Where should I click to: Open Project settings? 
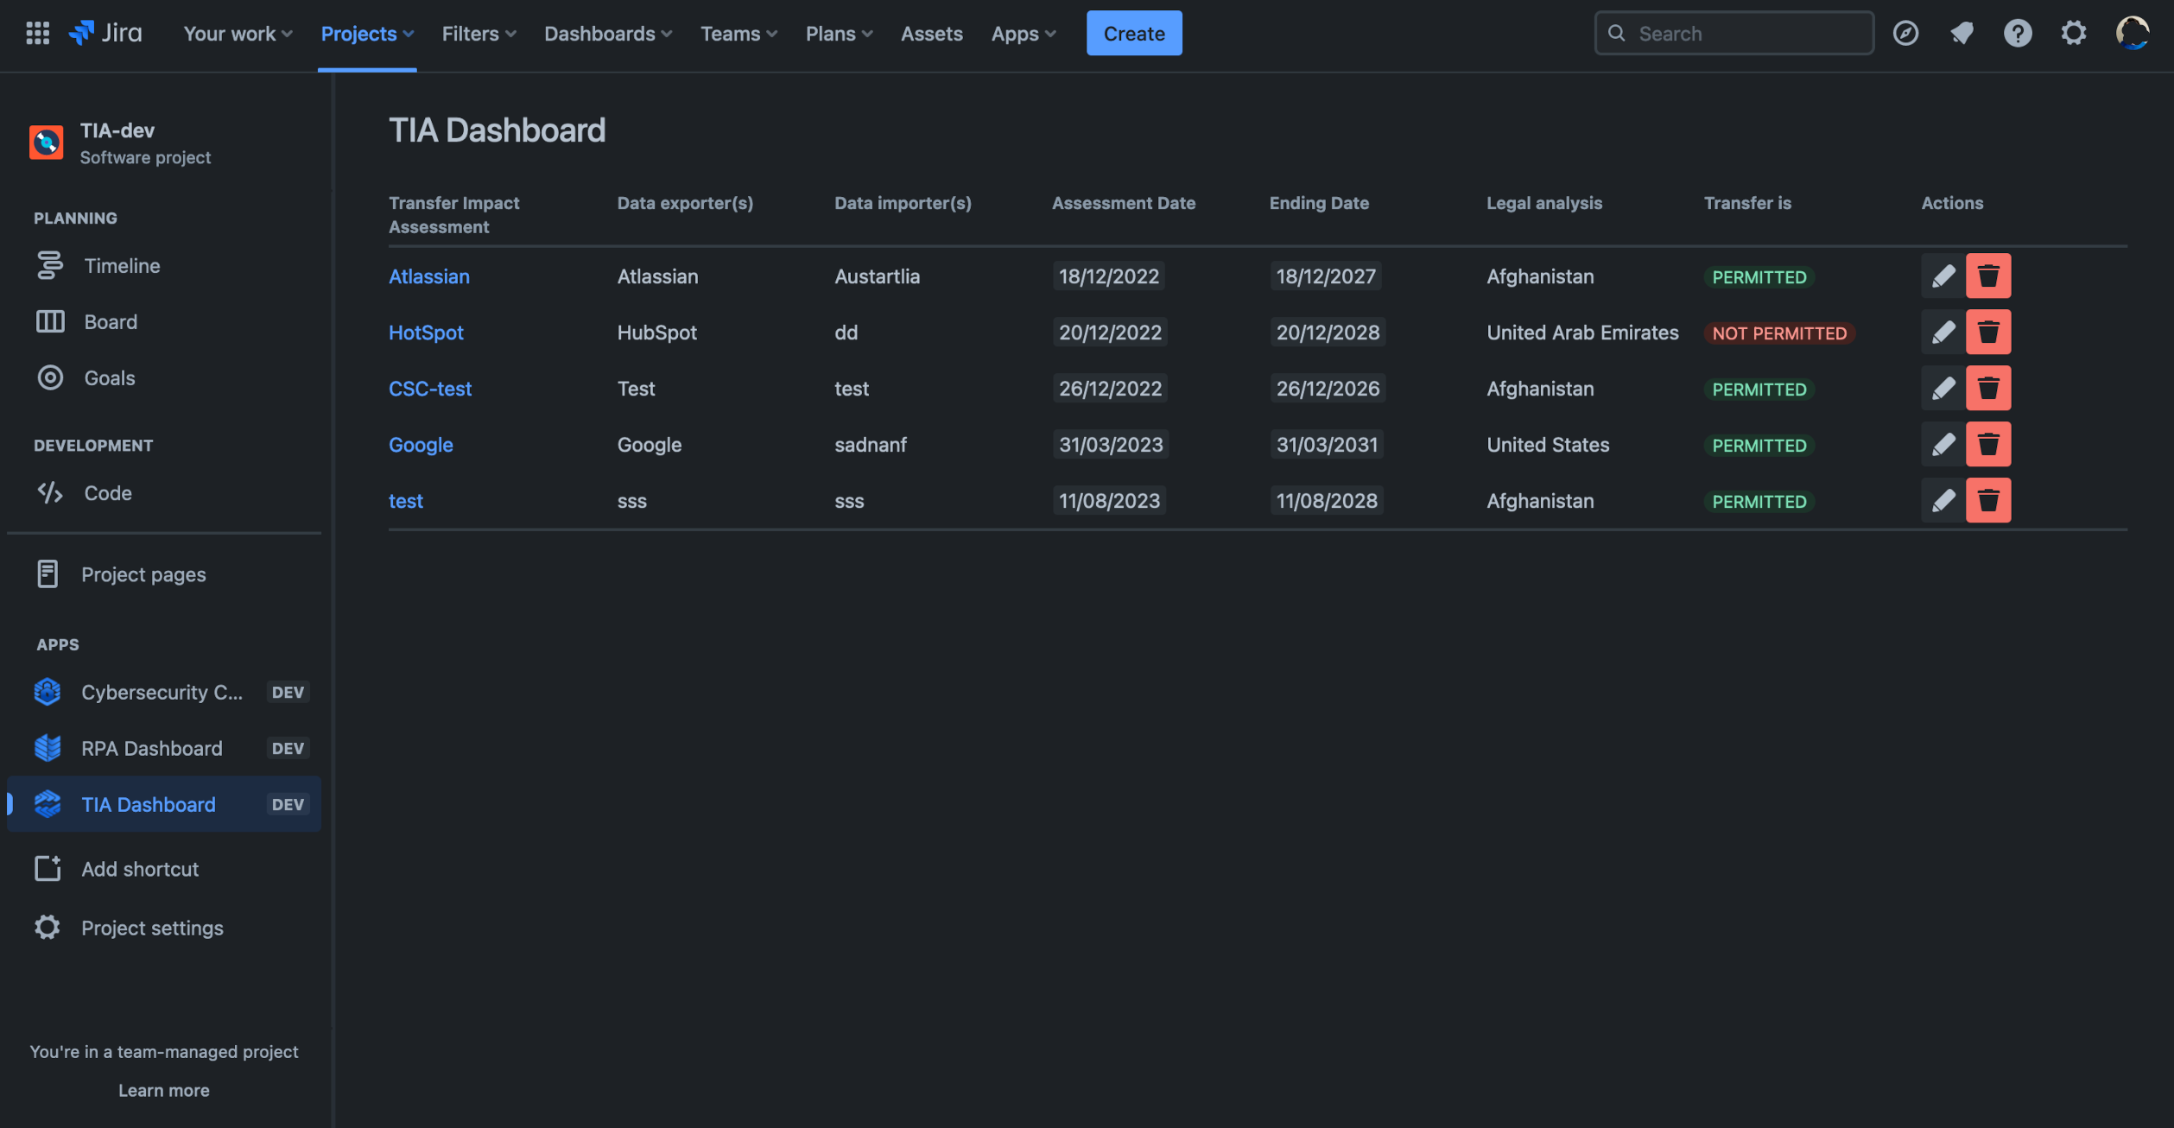click(164, 928)
